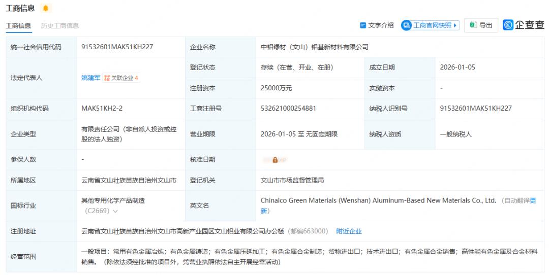The image size is (549, 275).
Task: Switch to 历史工商信息 tab
Action: [60, 26]
